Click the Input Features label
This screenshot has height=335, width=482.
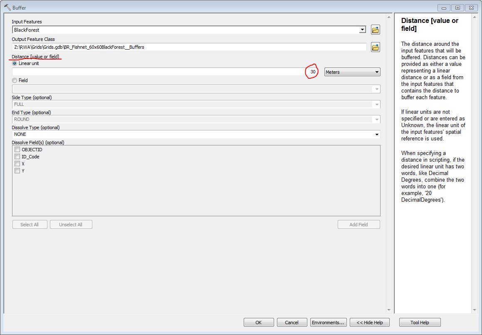pyautogui.click(x=27, y=22)
